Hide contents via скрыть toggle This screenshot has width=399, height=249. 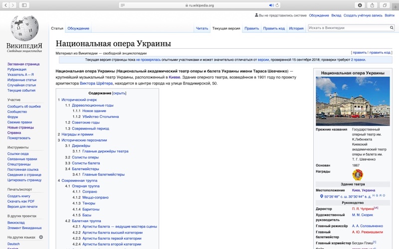(x=119, y=93)
